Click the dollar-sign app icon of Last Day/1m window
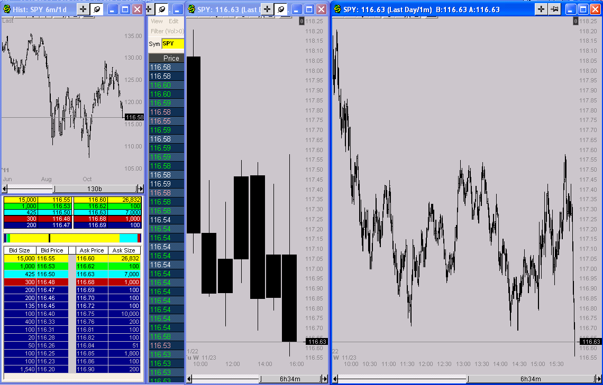This screenshot has width=603, height=385. coord(337,9)
